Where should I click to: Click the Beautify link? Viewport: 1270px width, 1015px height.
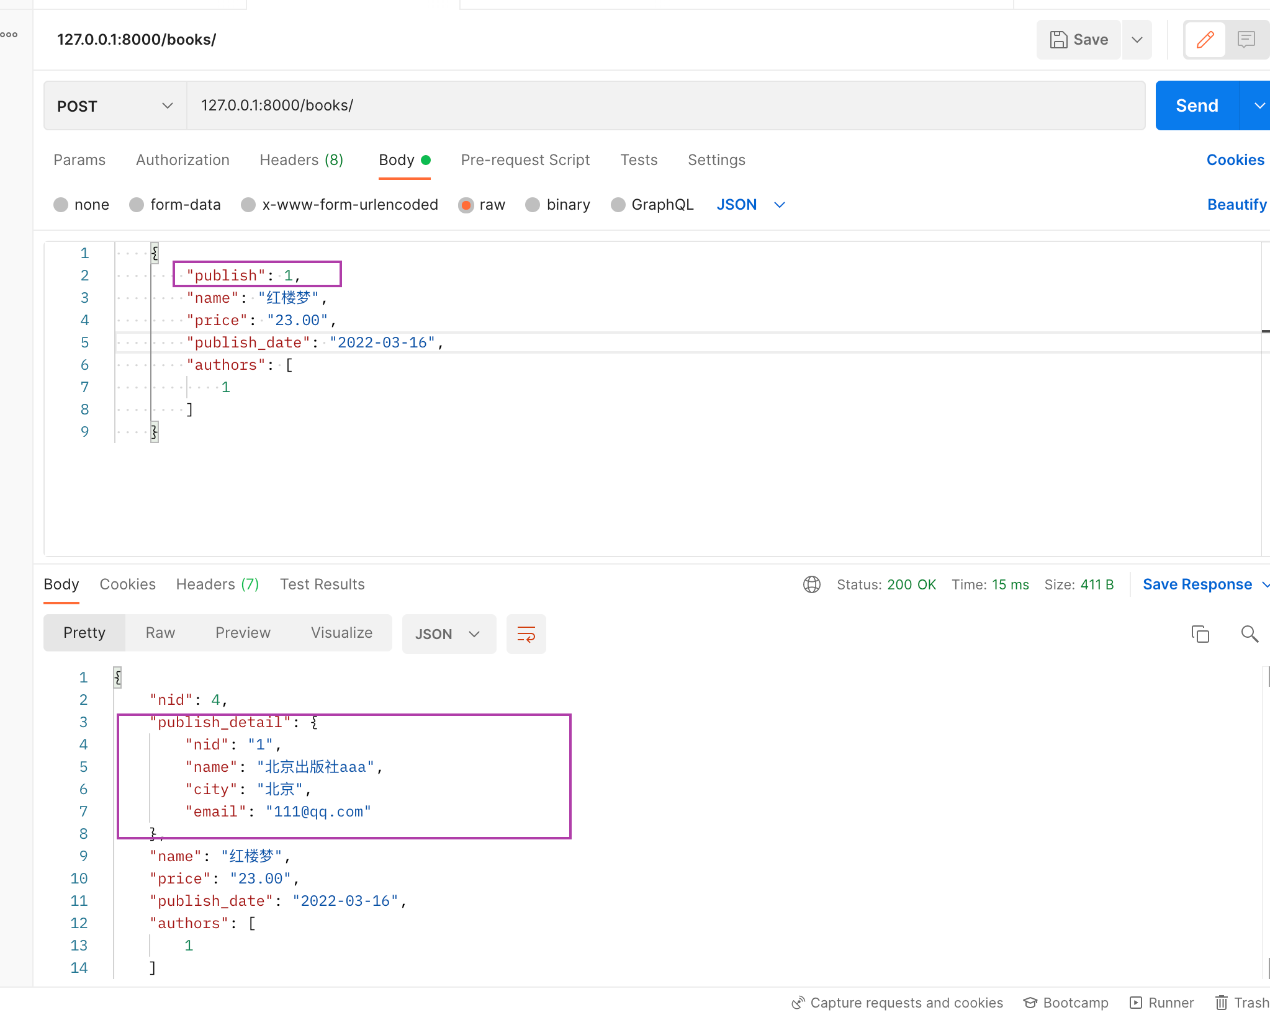pyautogui.click(x=1236, y=205)
